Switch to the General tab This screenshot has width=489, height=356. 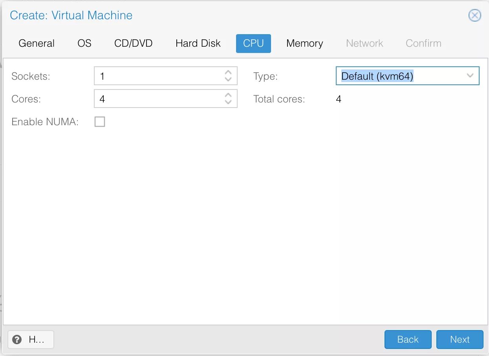coord(37,43)
